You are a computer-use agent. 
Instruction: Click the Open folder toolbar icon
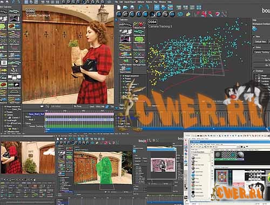(125, 7)
